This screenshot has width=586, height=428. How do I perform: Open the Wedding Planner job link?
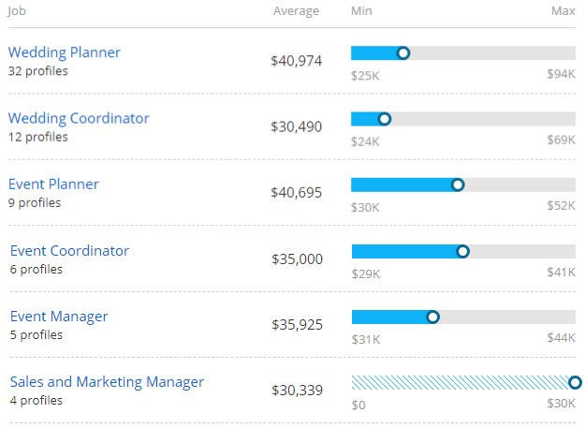(x=64, y=52)
